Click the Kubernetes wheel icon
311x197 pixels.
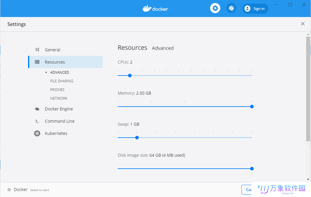[37, 133]
